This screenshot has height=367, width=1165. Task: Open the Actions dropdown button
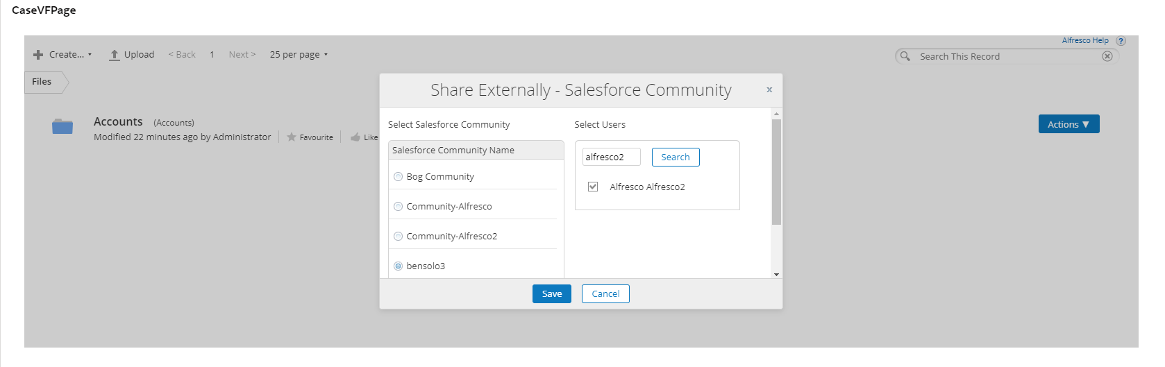tap(1068, 124)
